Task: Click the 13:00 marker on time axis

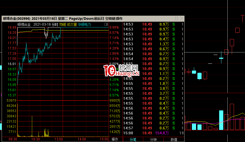Action: tap(59, 140)
